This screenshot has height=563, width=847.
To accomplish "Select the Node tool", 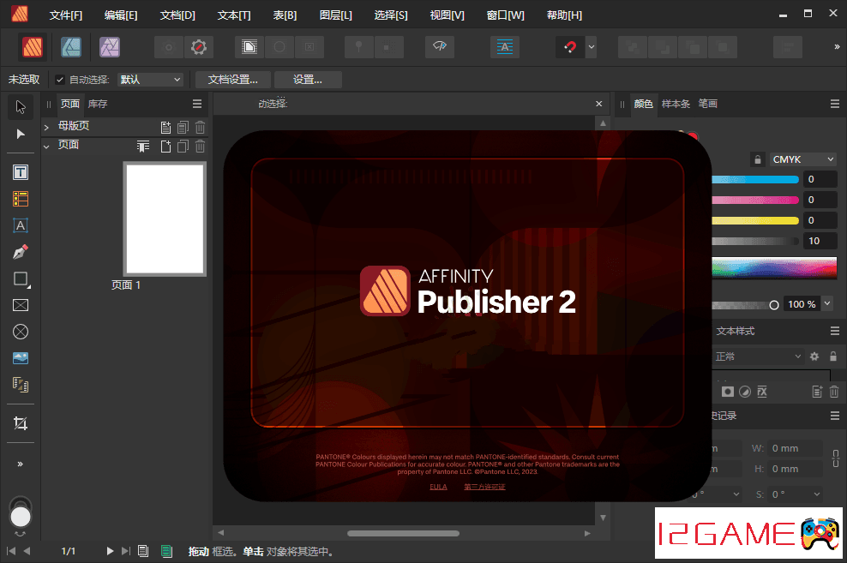I will (21, 134).
